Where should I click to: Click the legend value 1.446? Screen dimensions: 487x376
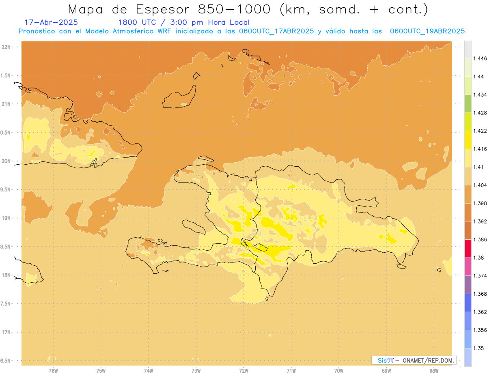pyautogui.click(x=480, y=59)
